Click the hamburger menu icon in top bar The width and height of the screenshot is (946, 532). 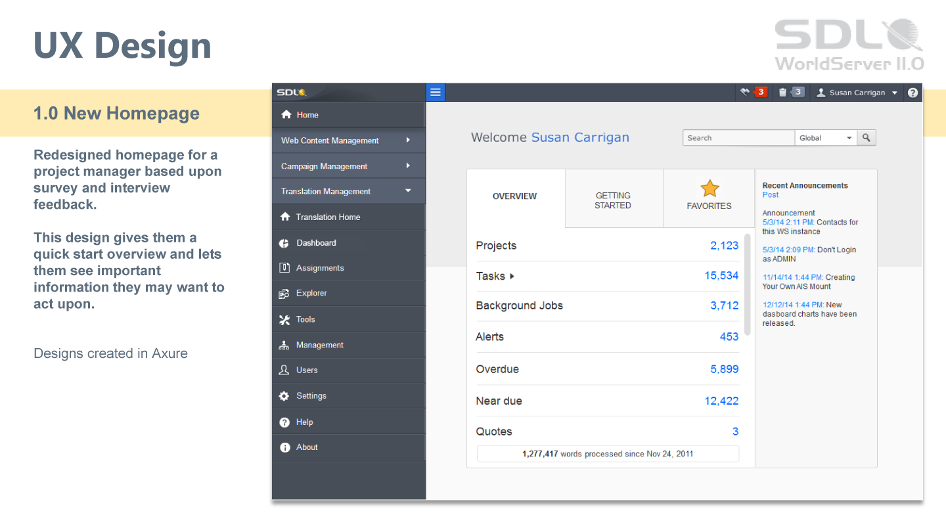pyautogui.click(x=435, y=93)
